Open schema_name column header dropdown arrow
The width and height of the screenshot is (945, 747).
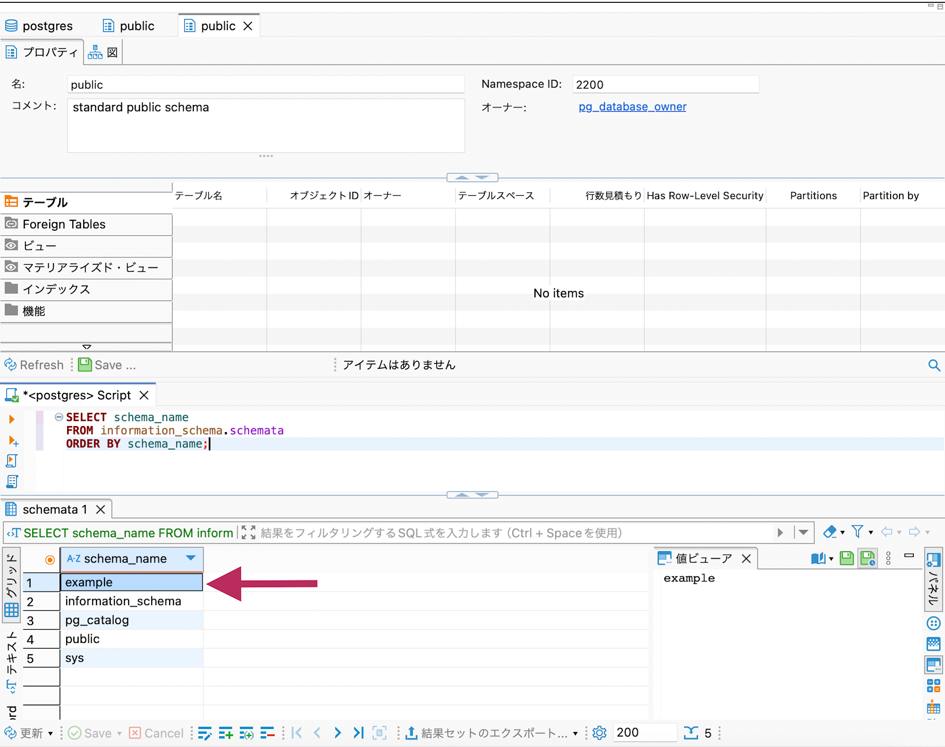pyautogui.click(x=191, y=558)
